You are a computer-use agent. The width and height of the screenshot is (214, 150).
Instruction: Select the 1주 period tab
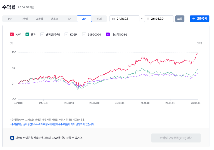(x=10, y=19)
